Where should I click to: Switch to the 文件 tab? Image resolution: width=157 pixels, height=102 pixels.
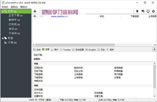[x=37, y=50]
